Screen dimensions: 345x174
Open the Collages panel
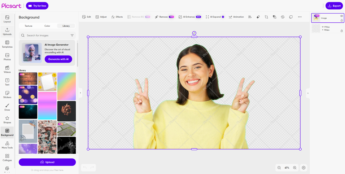[x=7, y=158]
